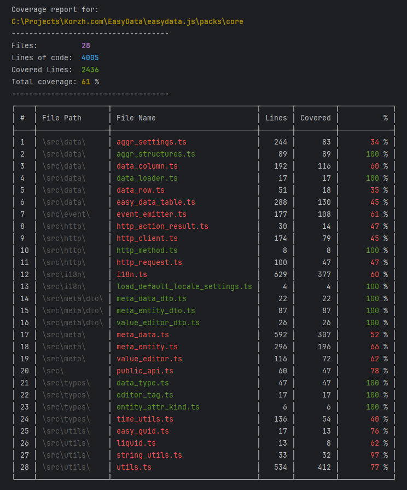This screenshot has height=490, width=407.
Task: Click the data_row.ts file name
Action: [x=141, y=190]
